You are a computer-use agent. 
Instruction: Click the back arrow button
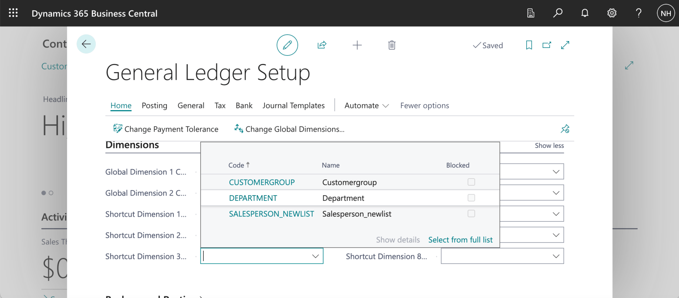click(x=86, y=44)
